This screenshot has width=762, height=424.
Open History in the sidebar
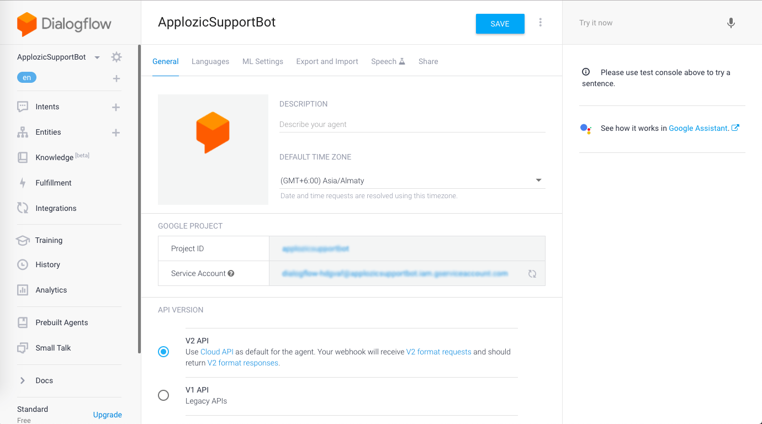(x=48, y=264)
